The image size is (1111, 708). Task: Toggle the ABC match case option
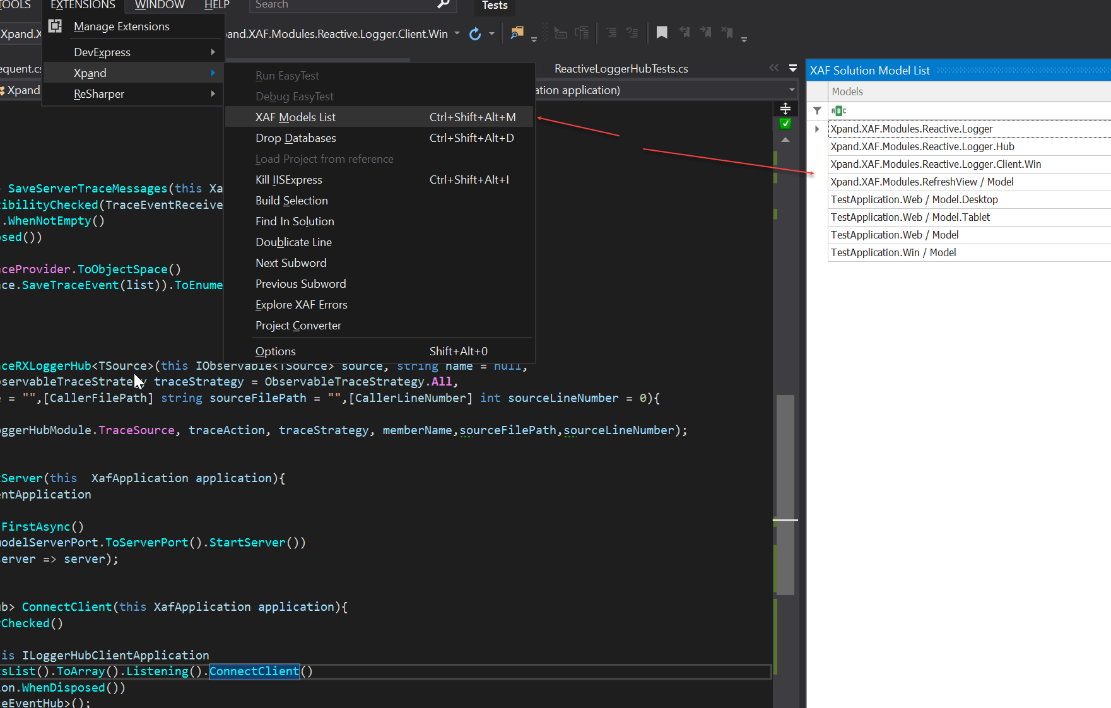839,110
